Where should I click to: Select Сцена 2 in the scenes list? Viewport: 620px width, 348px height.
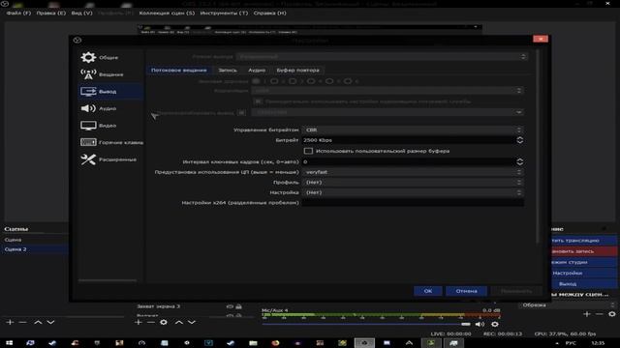pos(36,249)
